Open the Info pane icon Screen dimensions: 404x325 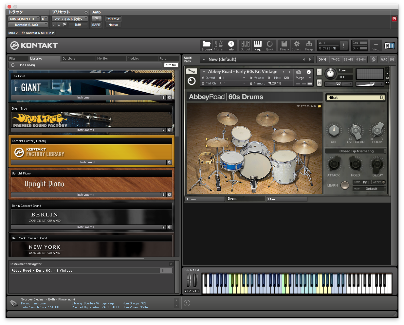[231, 45]
